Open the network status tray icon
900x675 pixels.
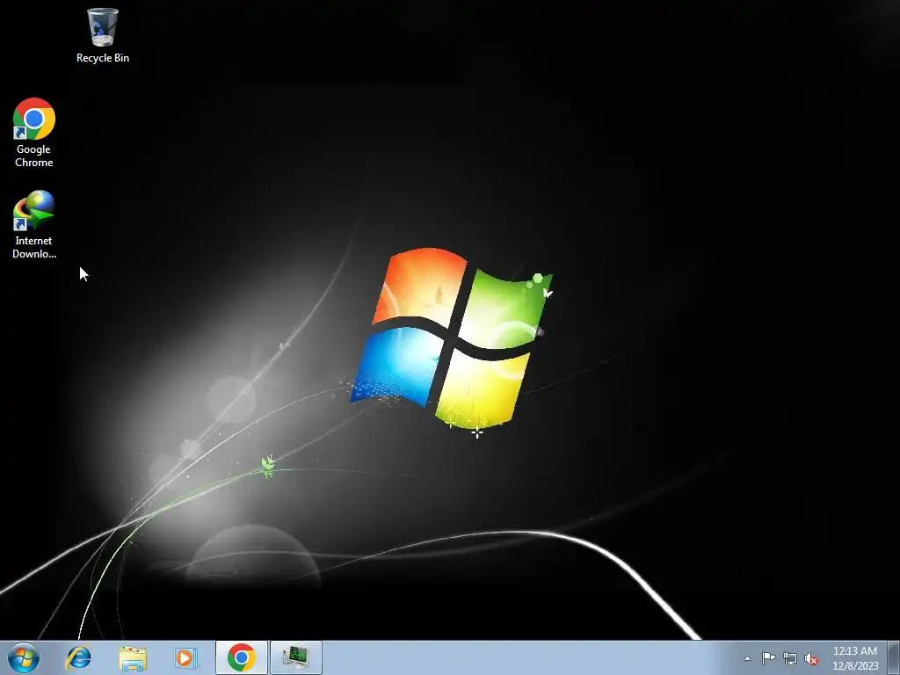tap(790, 658)
